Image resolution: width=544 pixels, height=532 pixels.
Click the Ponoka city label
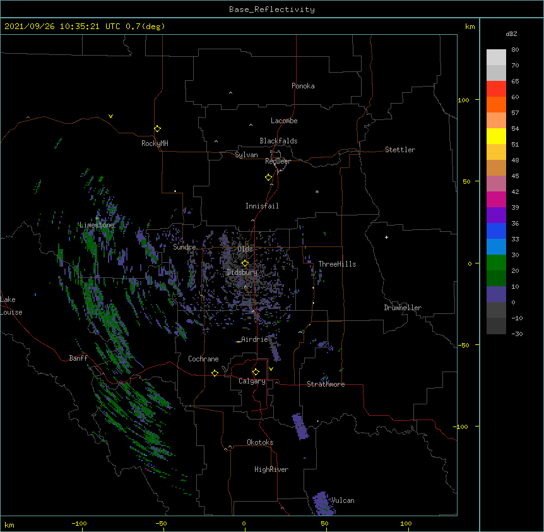303,86
